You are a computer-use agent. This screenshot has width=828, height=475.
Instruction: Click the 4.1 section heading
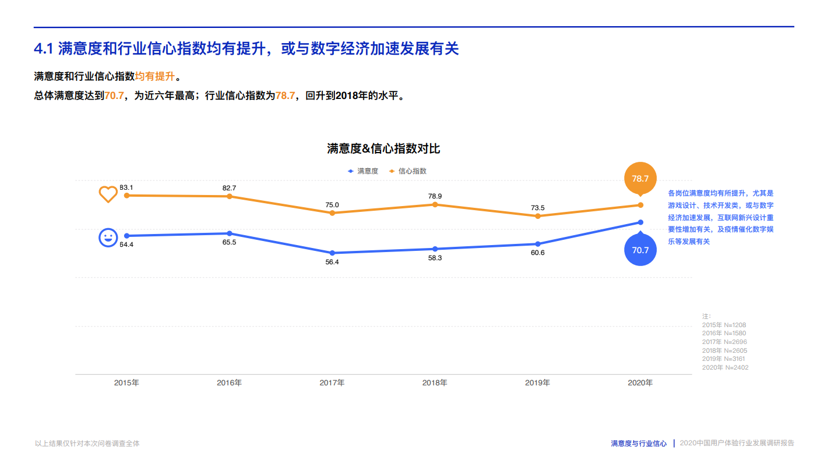pyautogui.click(x=246, y=49)
